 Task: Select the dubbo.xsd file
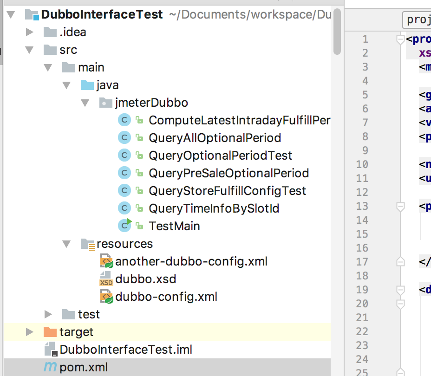[146, 279]
